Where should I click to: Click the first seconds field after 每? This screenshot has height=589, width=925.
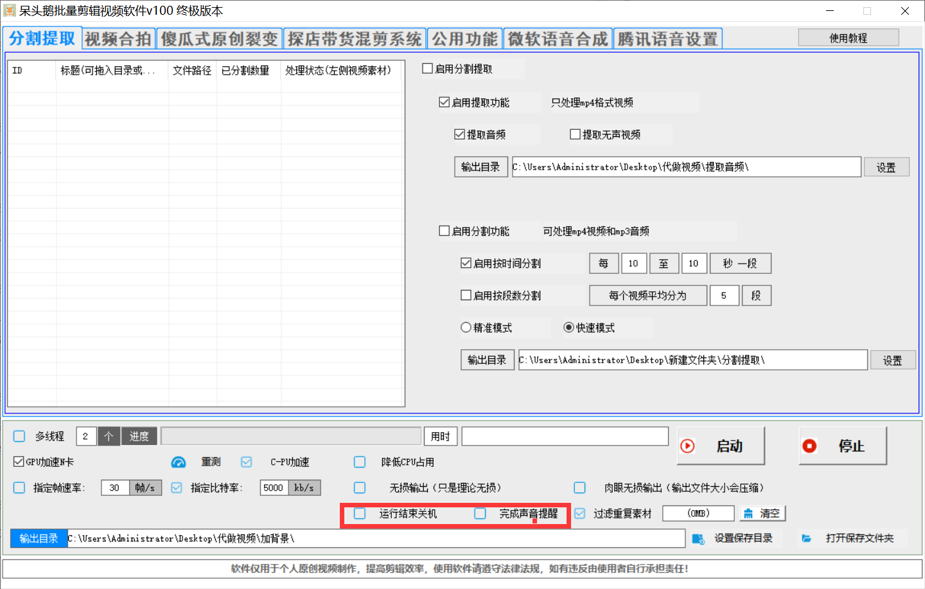point(633,264)
